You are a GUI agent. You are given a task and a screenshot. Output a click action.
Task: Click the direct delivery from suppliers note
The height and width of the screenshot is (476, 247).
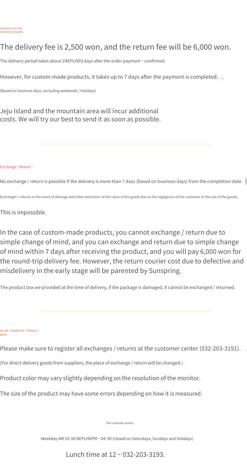click(x=91, y=363)
